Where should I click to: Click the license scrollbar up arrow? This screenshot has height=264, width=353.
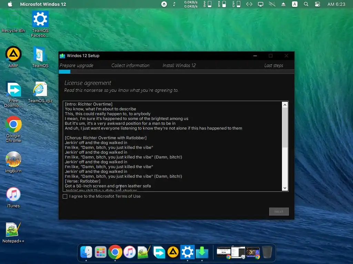(x=285, y=105)
